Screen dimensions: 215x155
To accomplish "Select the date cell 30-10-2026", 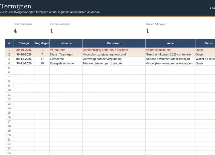I will coord(24,54).
